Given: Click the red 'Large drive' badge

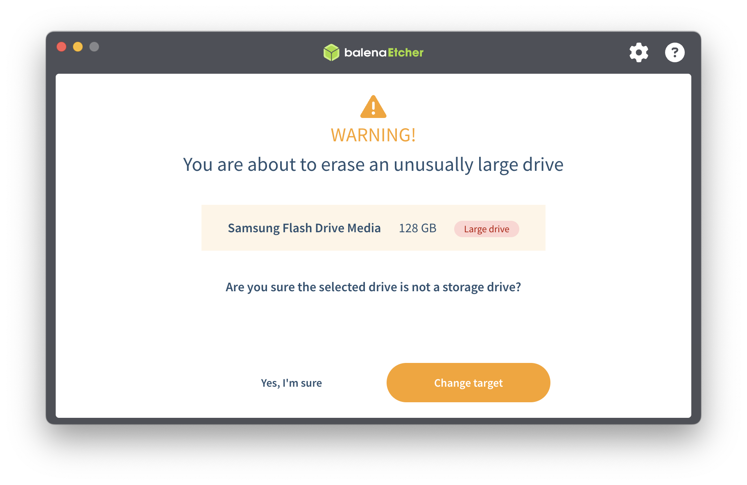Looking at the screenshot, I should [487, 229].
